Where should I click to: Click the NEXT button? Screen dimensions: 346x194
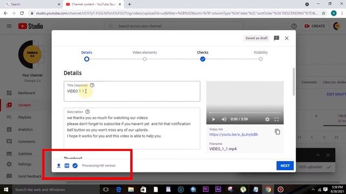point(285,165)
